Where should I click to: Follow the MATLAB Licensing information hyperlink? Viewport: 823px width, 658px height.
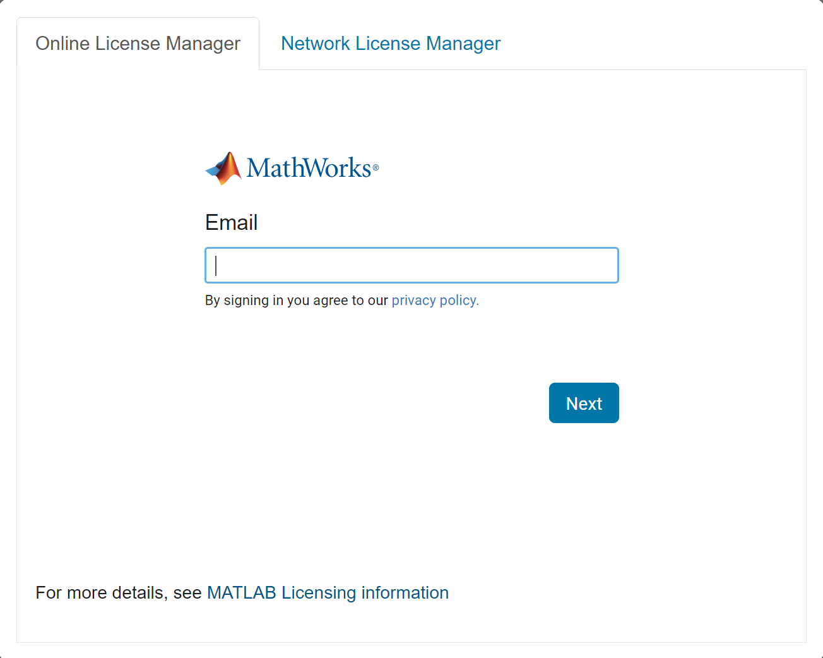328,592
